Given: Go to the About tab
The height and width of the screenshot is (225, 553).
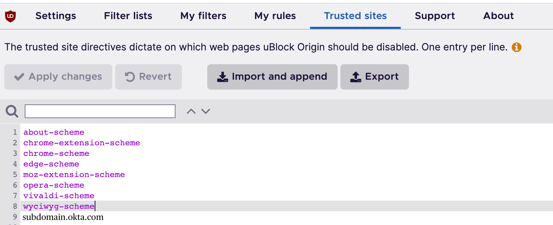Looking at the screenshot, I should [x=498, y=16].
